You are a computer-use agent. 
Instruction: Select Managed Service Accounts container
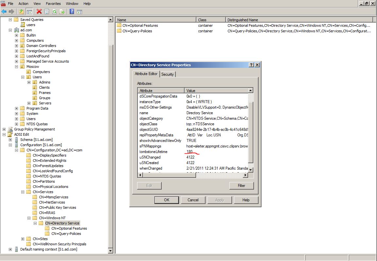(x=47, y=61)
